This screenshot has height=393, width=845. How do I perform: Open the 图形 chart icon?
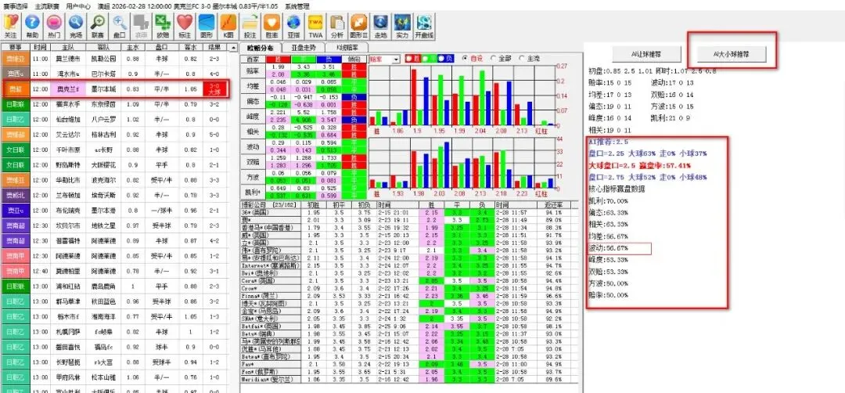(x=207, y=26)
